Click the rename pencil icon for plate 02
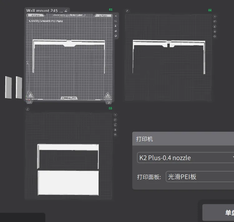234x222 pixels. tap(127, 11)
